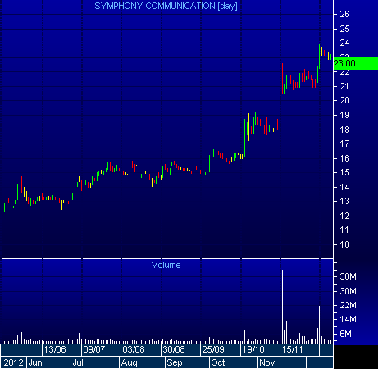Click the Sep month label
378x369 pixels.
pos(175,362)
